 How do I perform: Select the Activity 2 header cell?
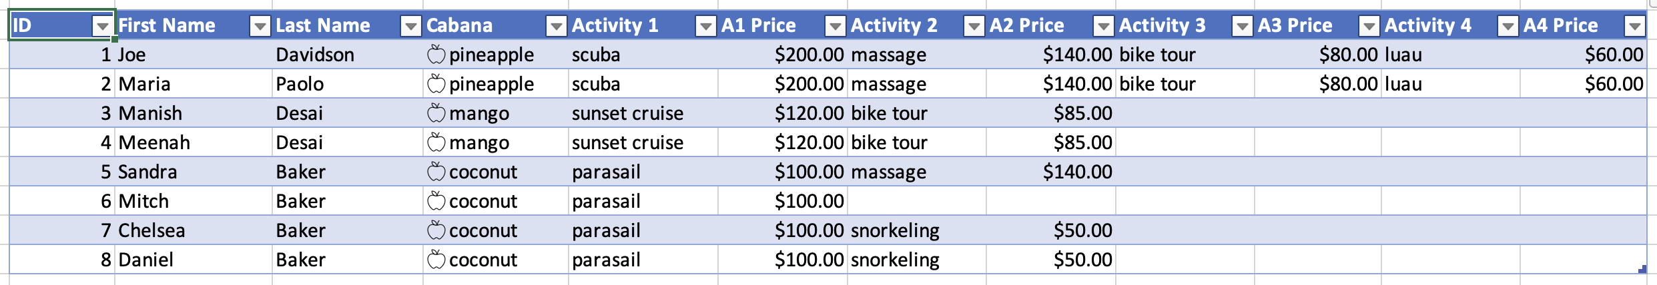click(x=916, y=25)
